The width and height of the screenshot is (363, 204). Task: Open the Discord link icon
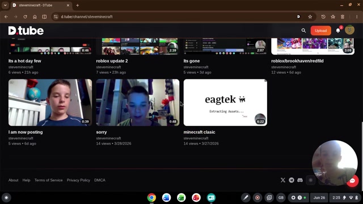[300, 180]
